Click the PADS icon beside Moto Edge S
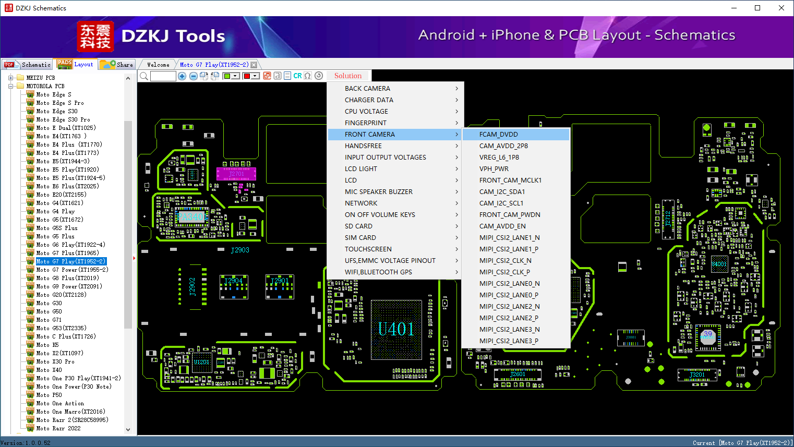 tap(30, 95)
